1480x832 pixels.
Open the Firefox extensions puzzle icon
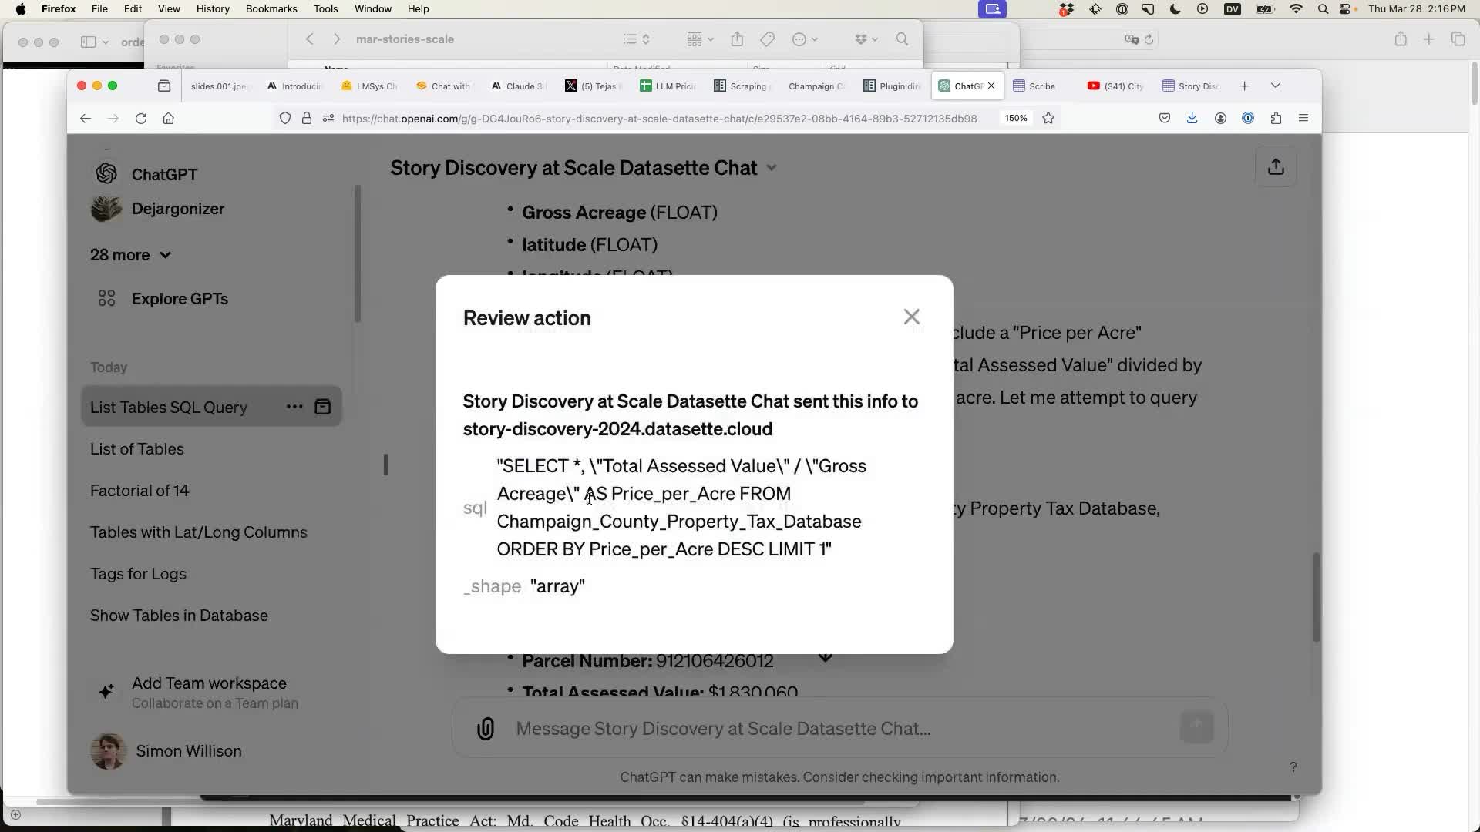click(1276, 118)
